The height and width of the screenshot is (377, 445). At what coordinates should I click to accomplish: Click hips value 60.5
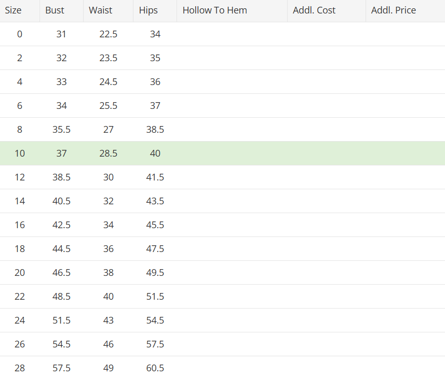coord(155,368)
